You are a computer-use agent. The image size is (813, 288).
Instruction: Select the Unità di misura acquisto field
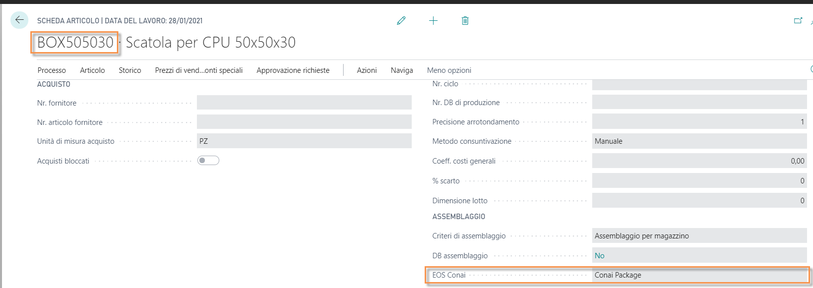point(304,141)
